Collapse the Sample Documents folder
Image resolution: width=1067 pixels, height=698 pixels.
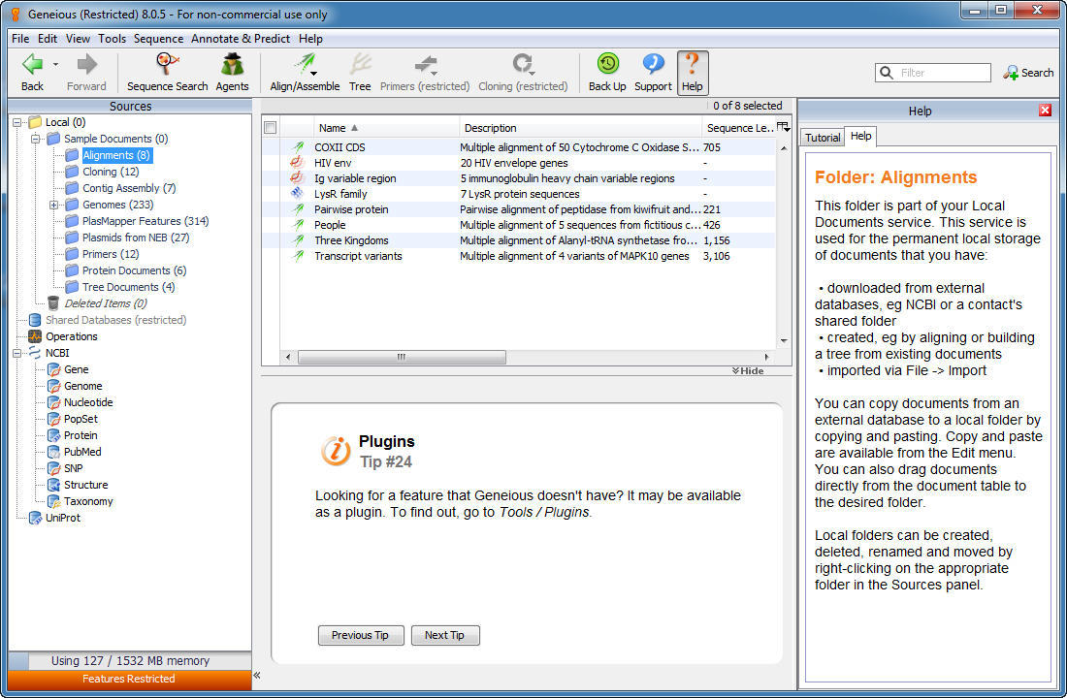point(37,139)
